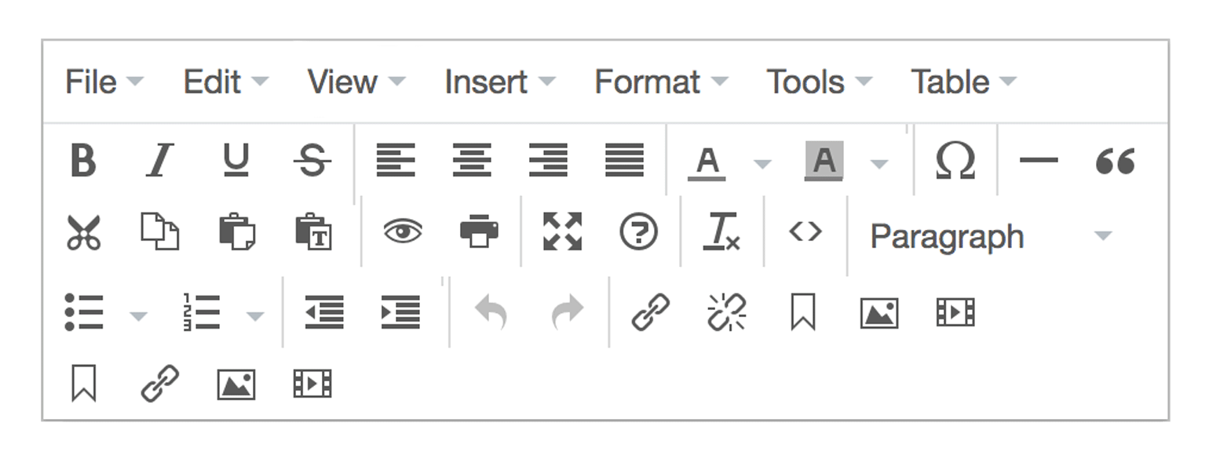Select the cut scissors icon

pyautogui.click(x=83, y=233)
